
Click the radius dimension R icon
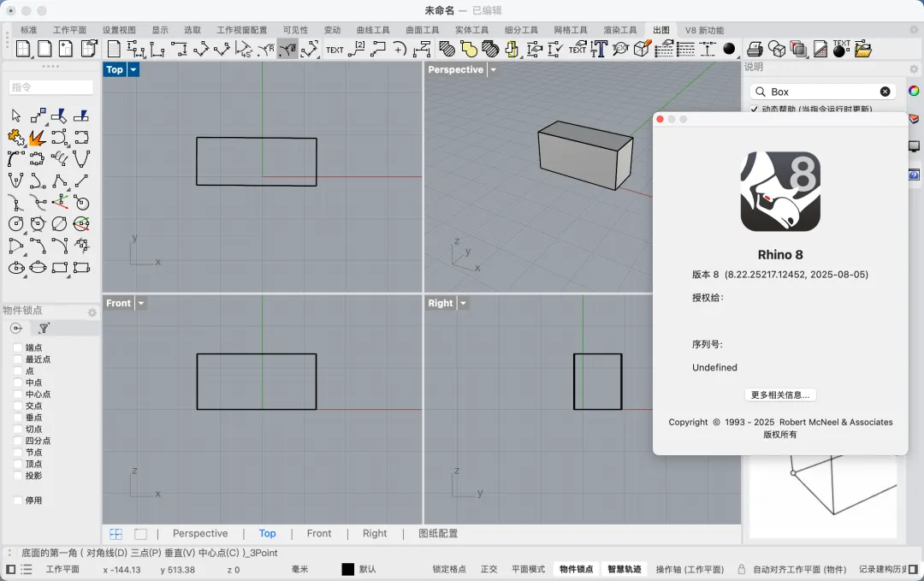point(266,50)
